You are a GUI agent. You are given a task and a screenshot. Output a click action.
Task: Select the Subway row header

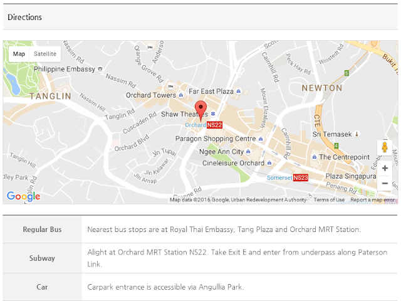(x=42, y=258)
